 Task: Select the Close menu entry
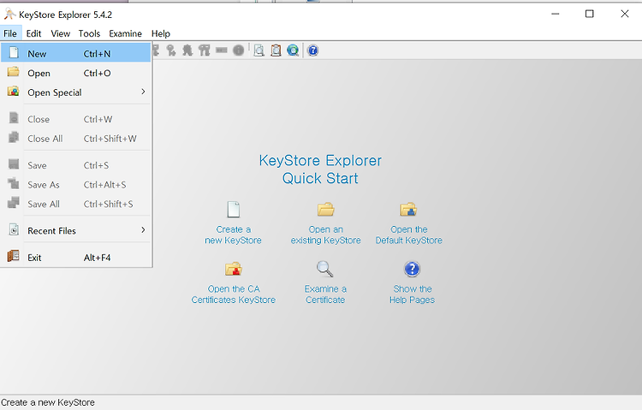click(x=75, y=119)
